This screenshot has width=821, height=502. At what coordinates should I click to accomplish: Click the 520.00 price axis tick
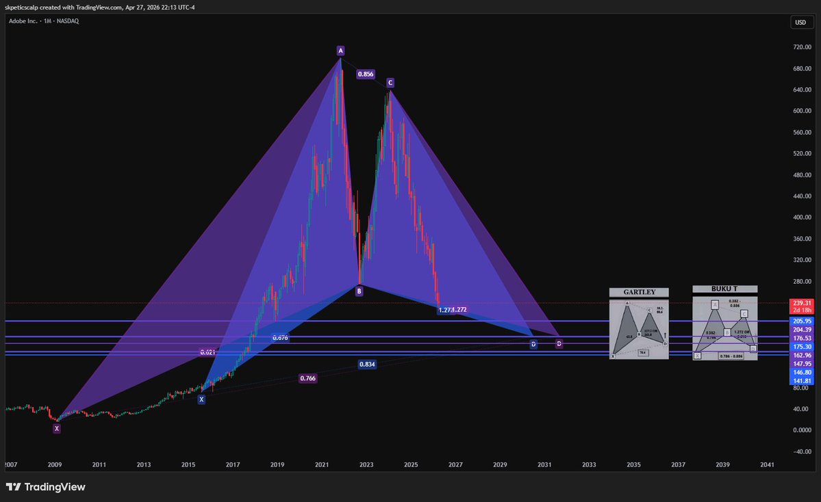click(x=802, y=153)
